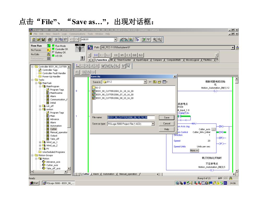Open the in06:81 search combo dropdown
267x200 pixels.
click(x=116, y=40)
